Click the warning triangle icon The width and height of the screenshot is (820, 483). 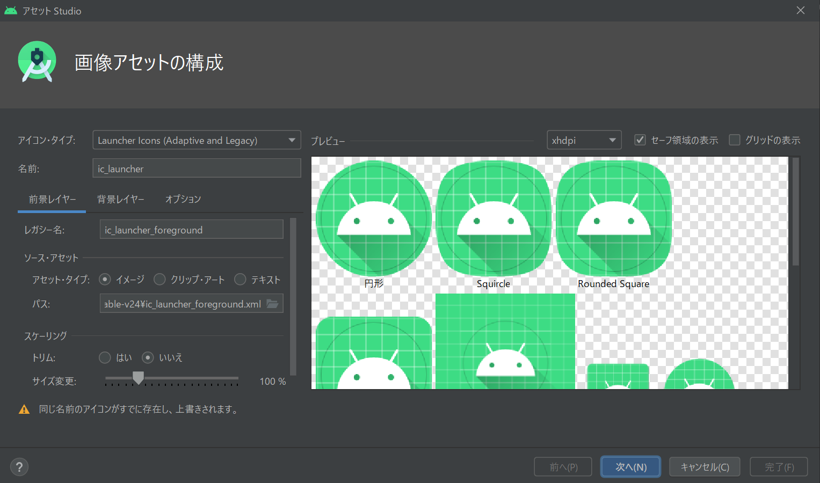click(24, 409)
